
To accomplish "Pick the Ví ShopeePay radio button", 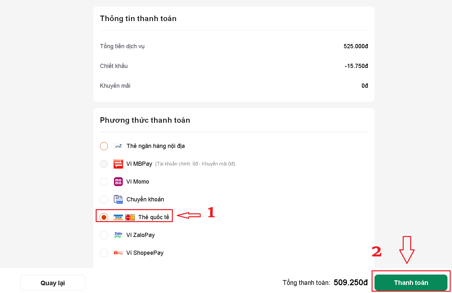I will point(104,253).
